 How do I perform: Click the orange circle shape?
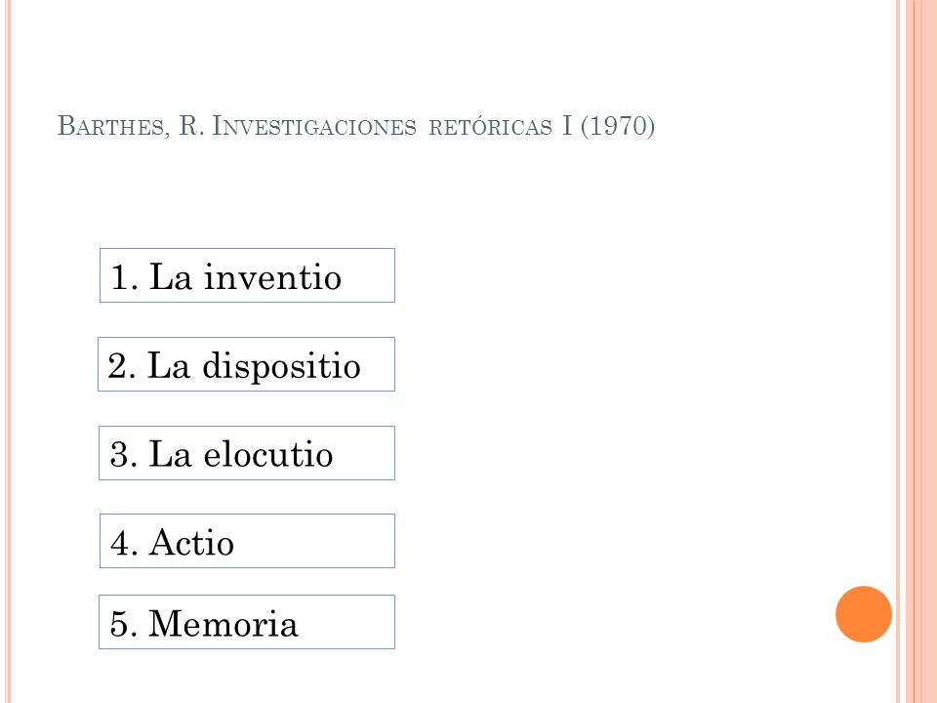[864, 614]
